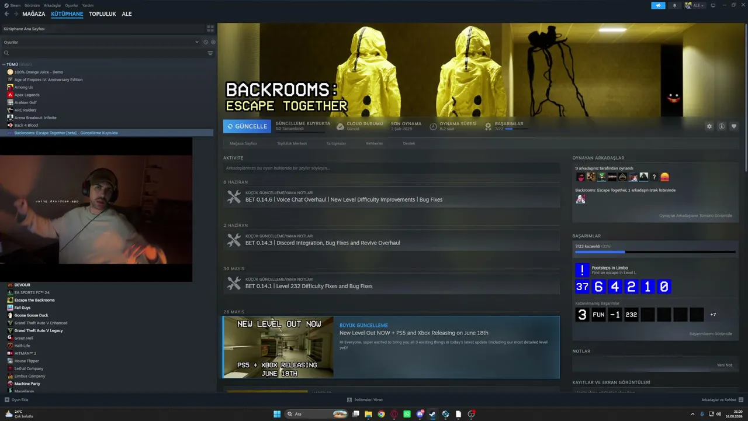This screenshot has height=421, width=748.
Task: Open the Mağaza Sayfası link
Action: (x=243, y=143)
